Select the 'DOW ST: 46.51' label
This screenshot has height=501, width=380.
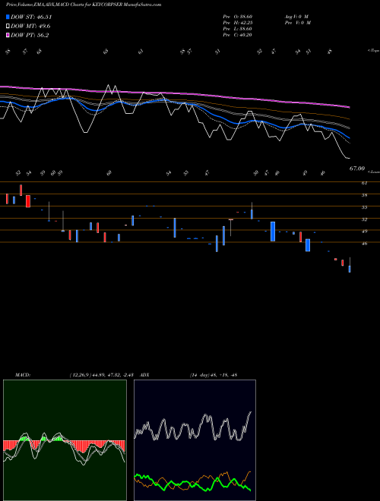[31, 17]
